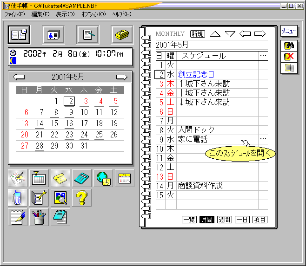Launch the calculator icon
This screenshot has width=306, height=266.
pyautogui.click(x=81, y=178)
